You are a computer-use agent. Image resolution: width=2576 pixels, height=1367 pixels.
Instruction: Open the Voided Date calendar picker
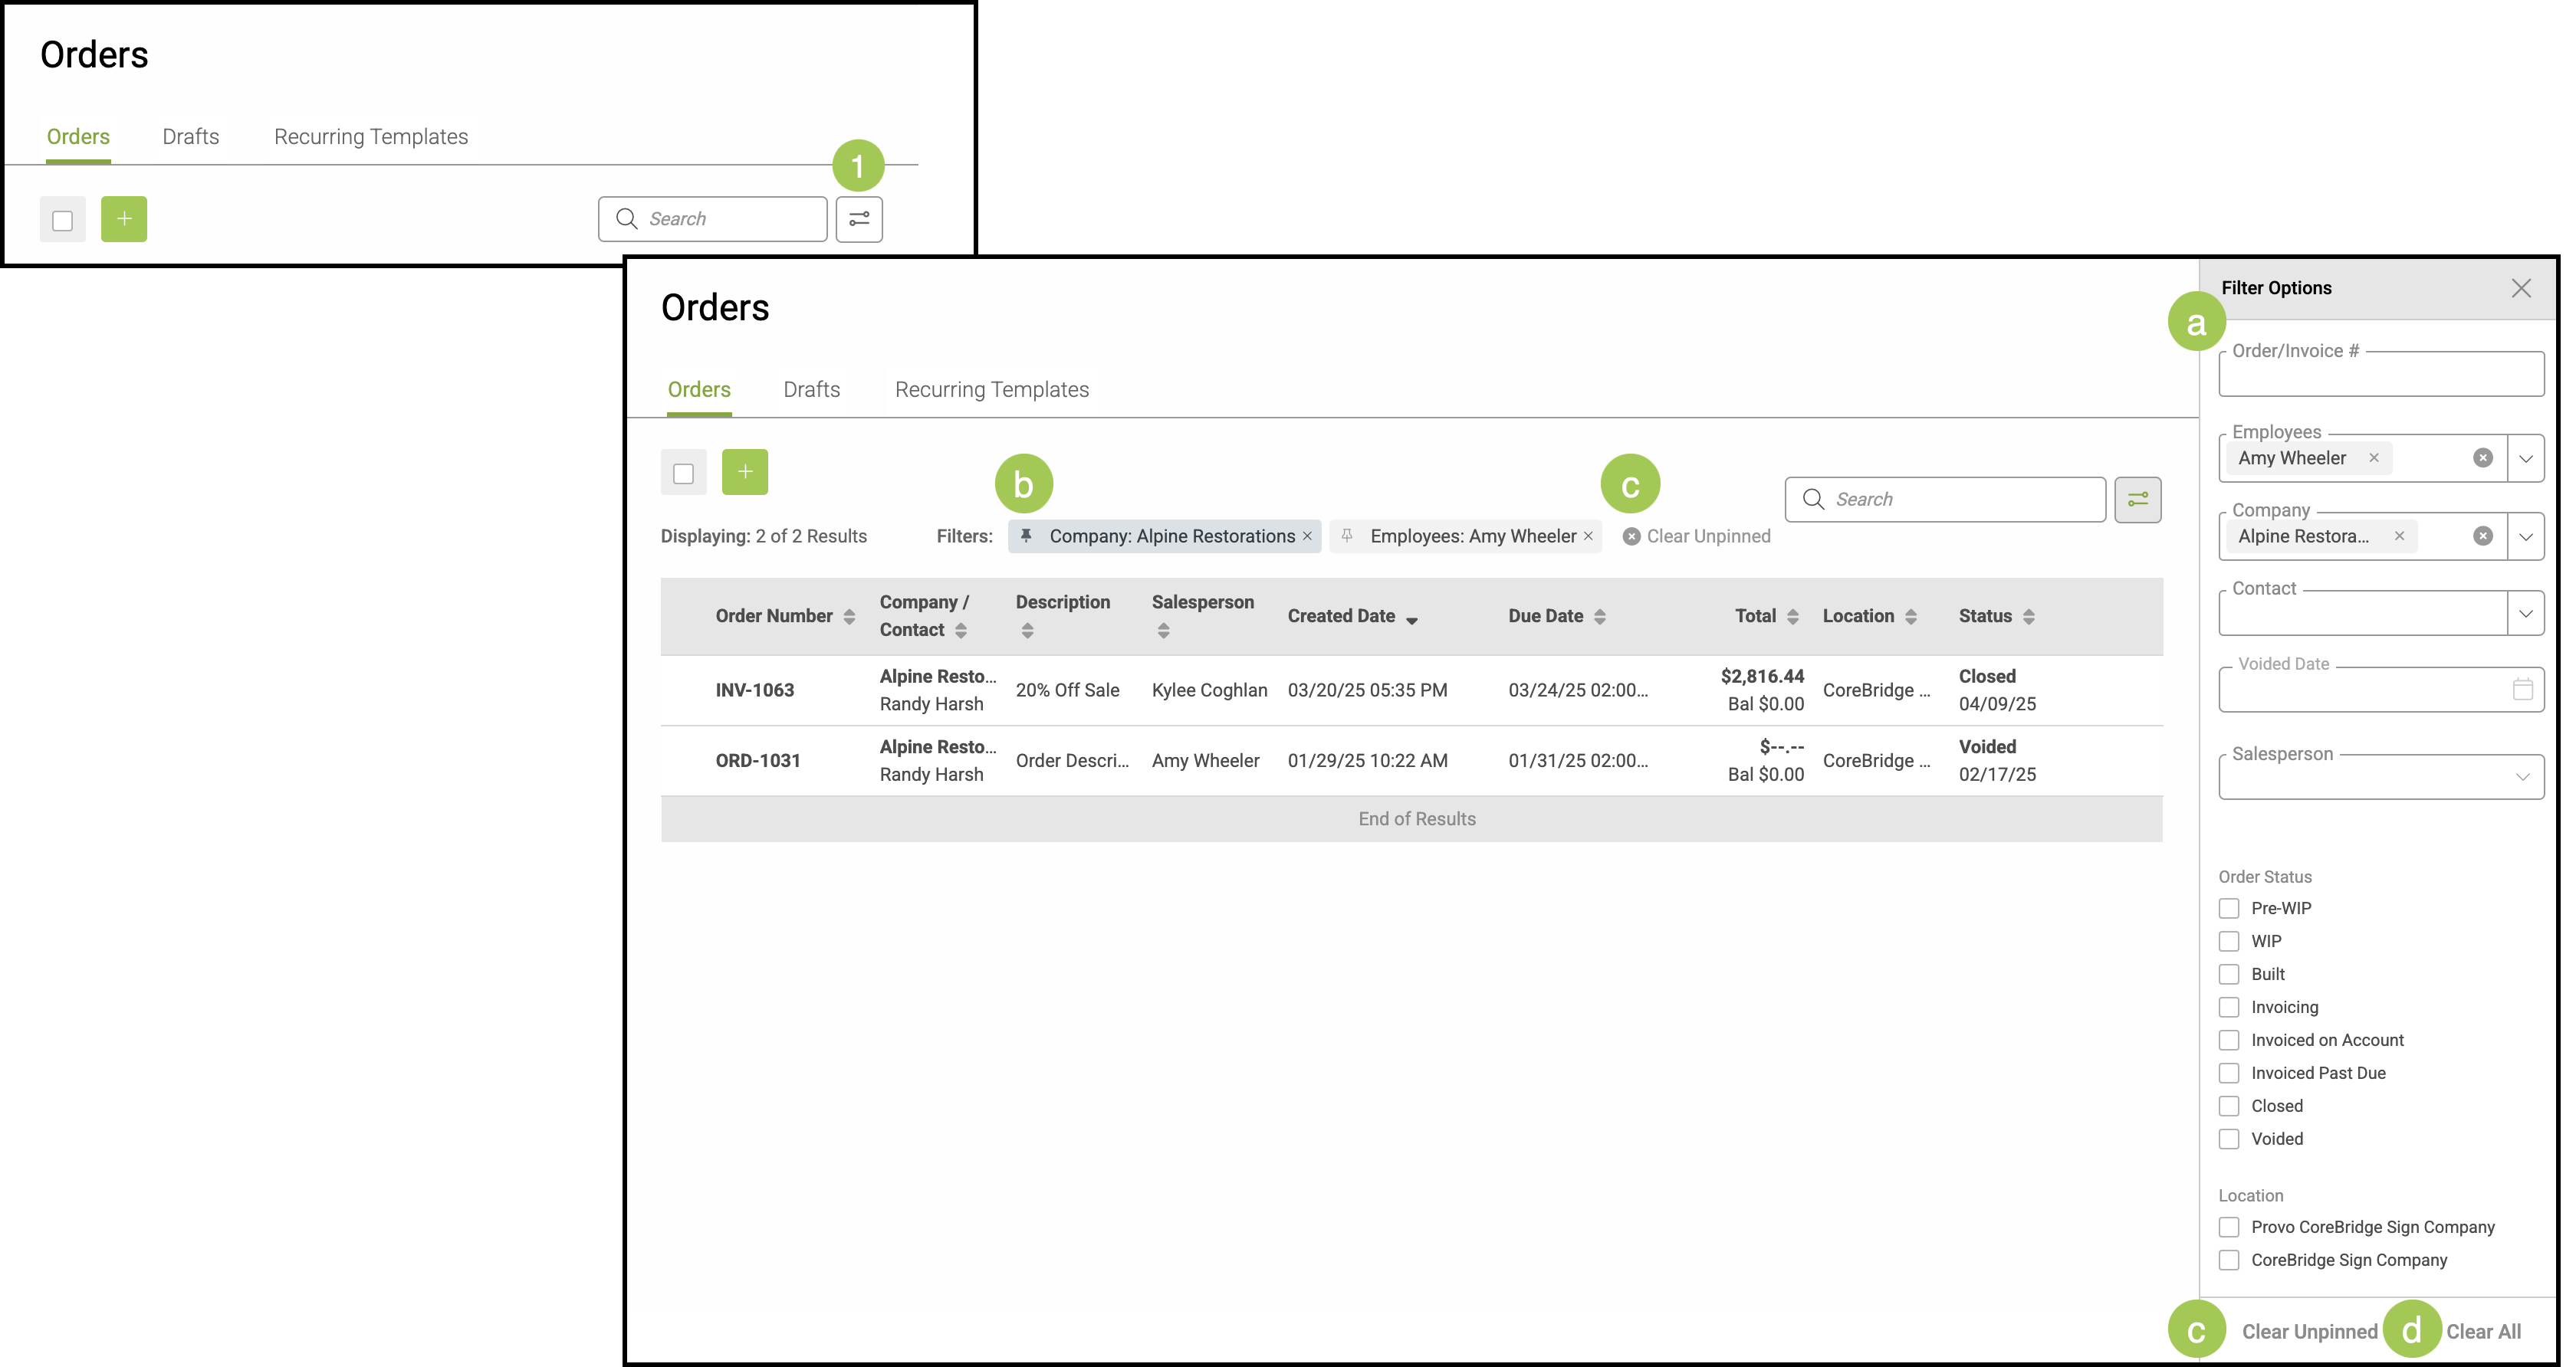coord(2522,689)
